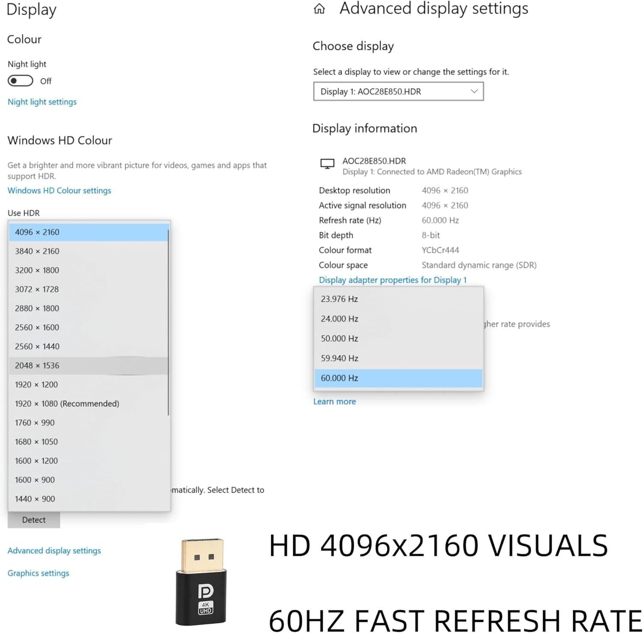Select the 60.000 Hz refresh rate
643x633 pixels.
click(x=340, y=378)
